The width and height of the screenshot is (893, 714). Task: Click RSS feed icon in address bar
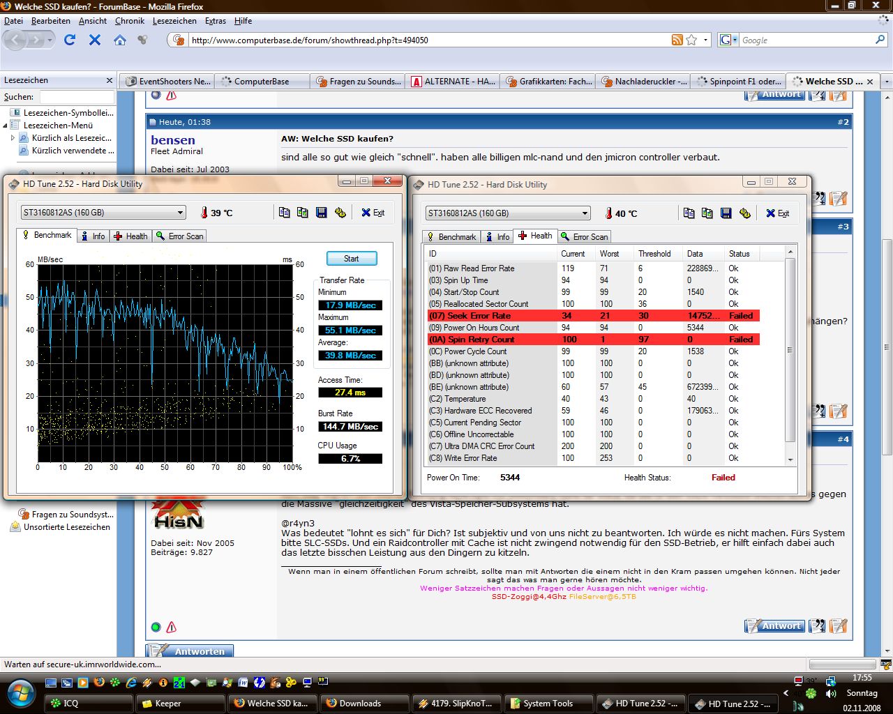pos(677,40)
